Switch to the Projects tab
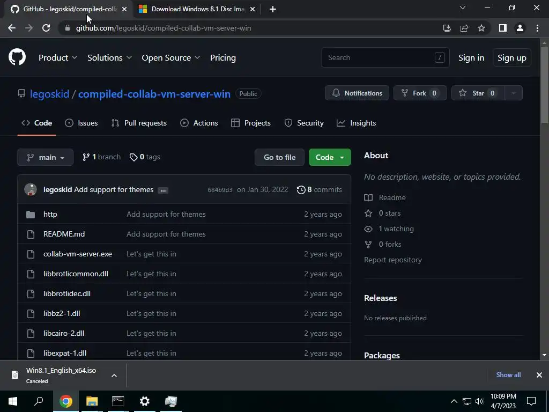The image size is (549, 412). (x=251, y=123)
